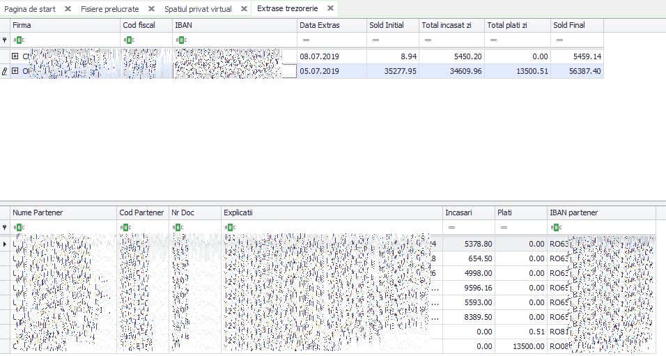Click the ABC filter icon under Cod fiscal

point(129,40)
